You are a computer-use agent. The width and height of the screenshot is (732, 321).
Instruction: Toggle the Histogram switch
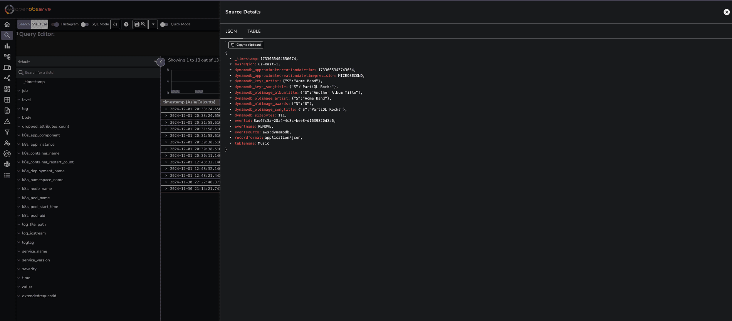click(55, 24)
